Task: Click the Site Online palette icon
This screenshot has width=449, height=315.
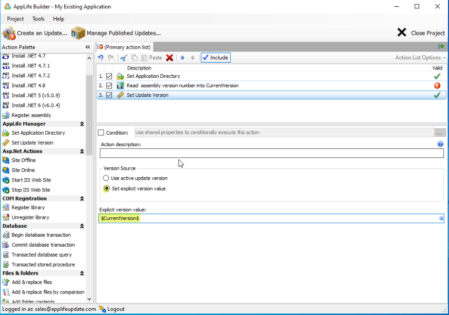Action: pos(6,170)
